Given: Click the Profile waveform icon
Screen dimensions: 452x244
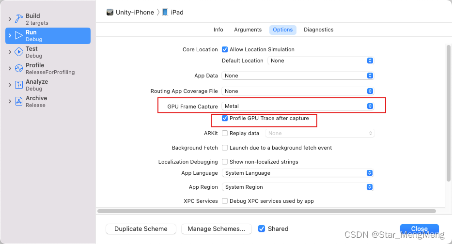Looking at the screenshot, I should click(x=19, y=68).
